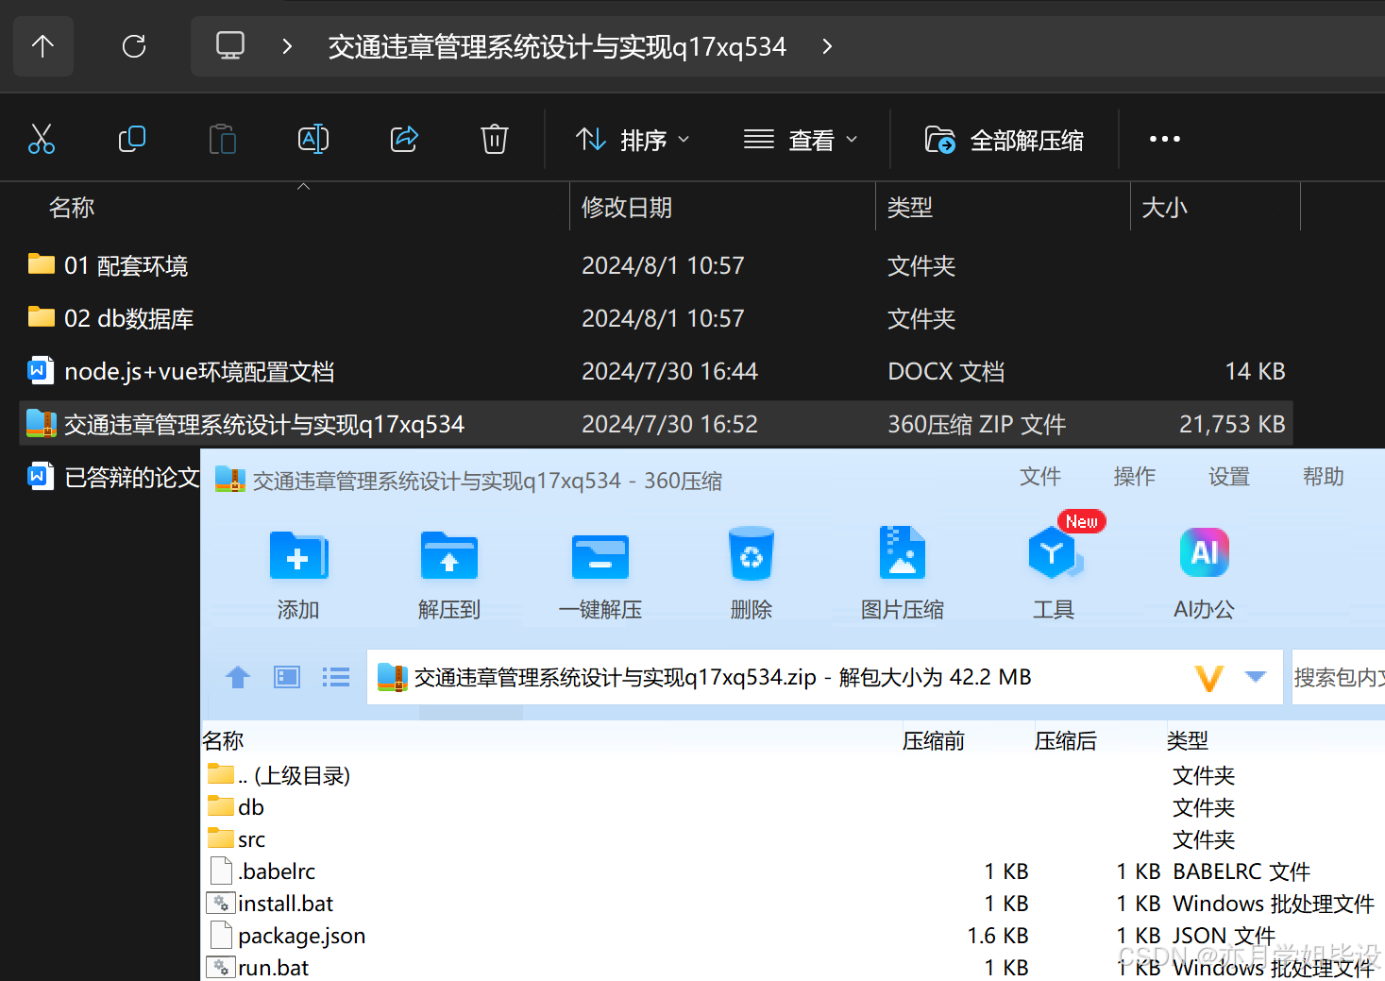The width and height of the screenshot is (1385, 981).
Task: Click the 全部解压缩 button
Action: pos(1004,139)
